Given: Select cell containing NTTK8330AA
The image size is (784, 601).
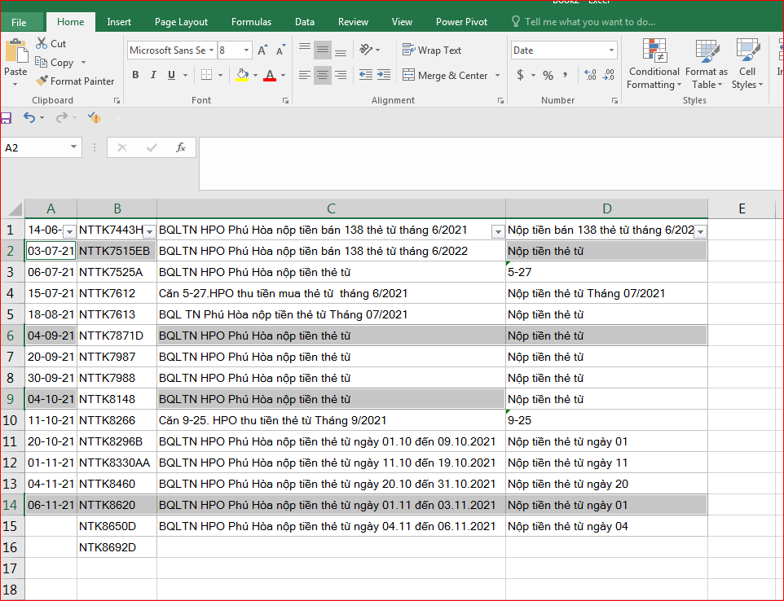Looking at the screenshot, I should [117, 463].
